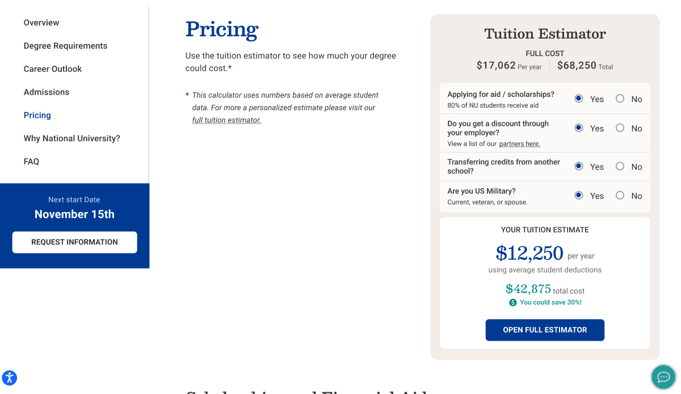681x394 pixels.
Task: Click the REQUEST INFORMATION button
Action: pyautogui.click(x=74, y=242)
